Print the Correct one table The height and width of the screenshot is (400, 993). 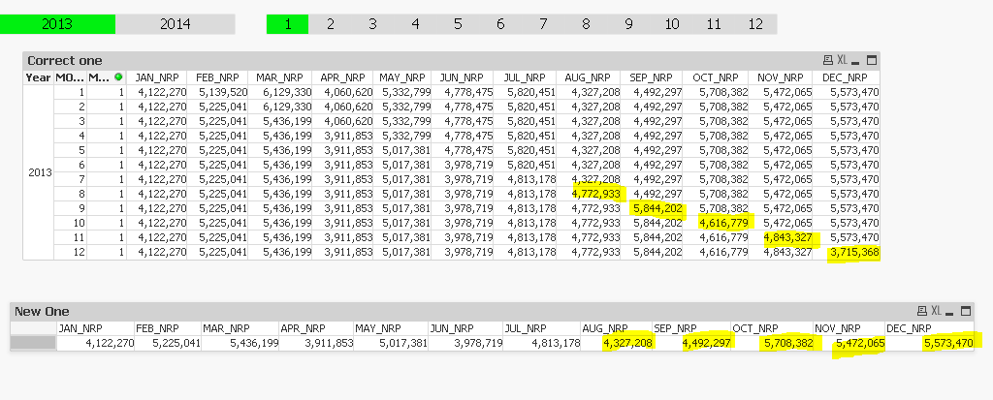point(828,61)
